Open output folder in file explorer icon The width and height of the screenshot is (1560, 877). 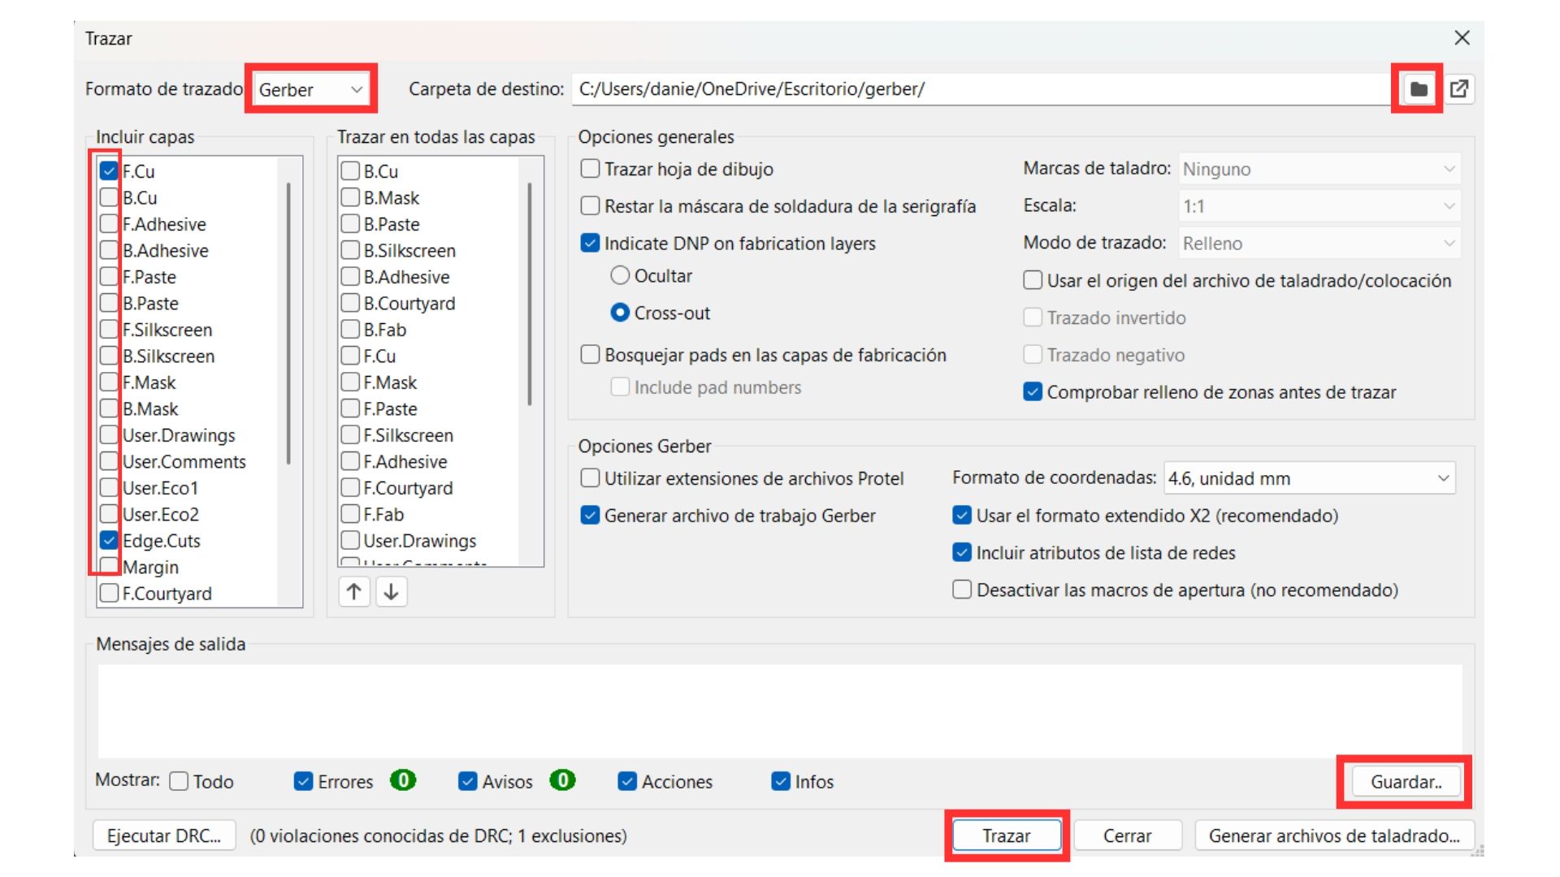1459,89
